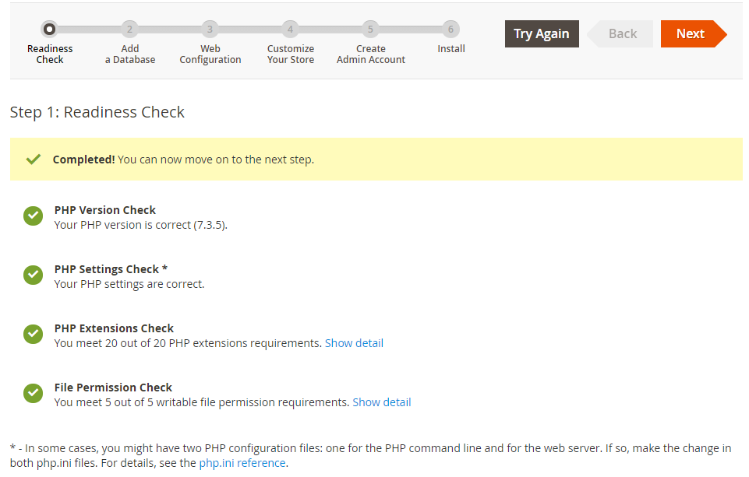Open step 4 Customize Your Store
This screenshot has width=749, height=477.
click(x=290, y=30)
